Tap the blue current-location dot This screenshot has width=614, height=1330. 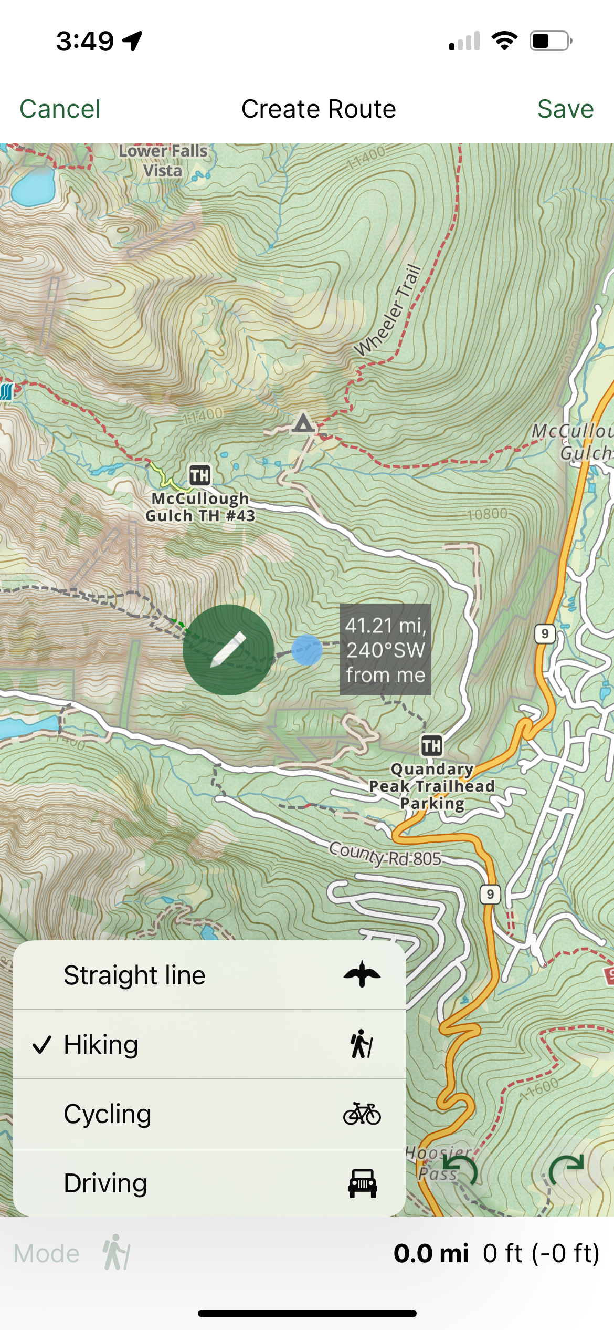point(307,650)
